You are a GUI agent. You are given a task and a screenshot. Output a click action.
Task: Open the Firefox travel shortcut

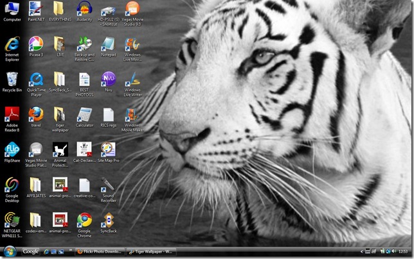tap(36, 117)
